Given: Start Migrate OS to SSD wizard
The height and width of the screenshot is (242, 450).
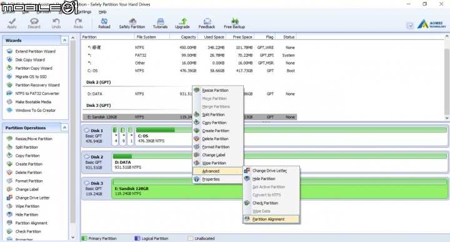Looking at the screenshot, I should 27,77.
